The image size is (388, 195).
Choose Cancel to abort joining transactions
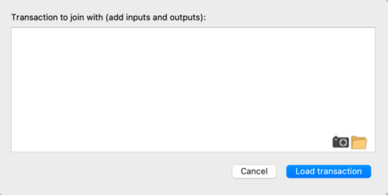(254, 171)
